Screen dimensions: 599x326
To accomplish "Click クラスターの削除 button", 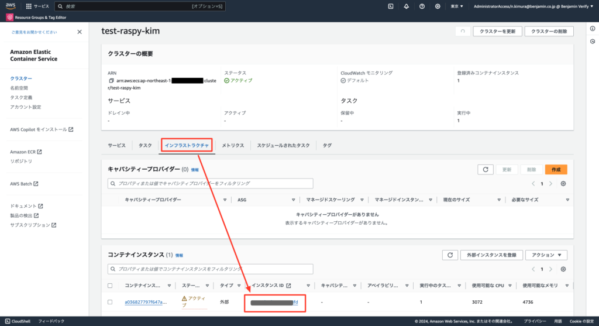I will [549, 32].
